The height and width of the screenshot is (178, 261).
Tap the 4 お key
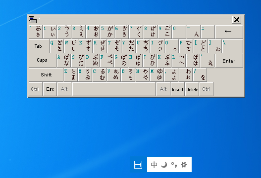[x=93, y=32]
